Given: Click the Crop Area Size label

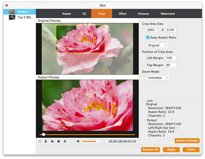Looking at the screenshot, I should point(153,24).
